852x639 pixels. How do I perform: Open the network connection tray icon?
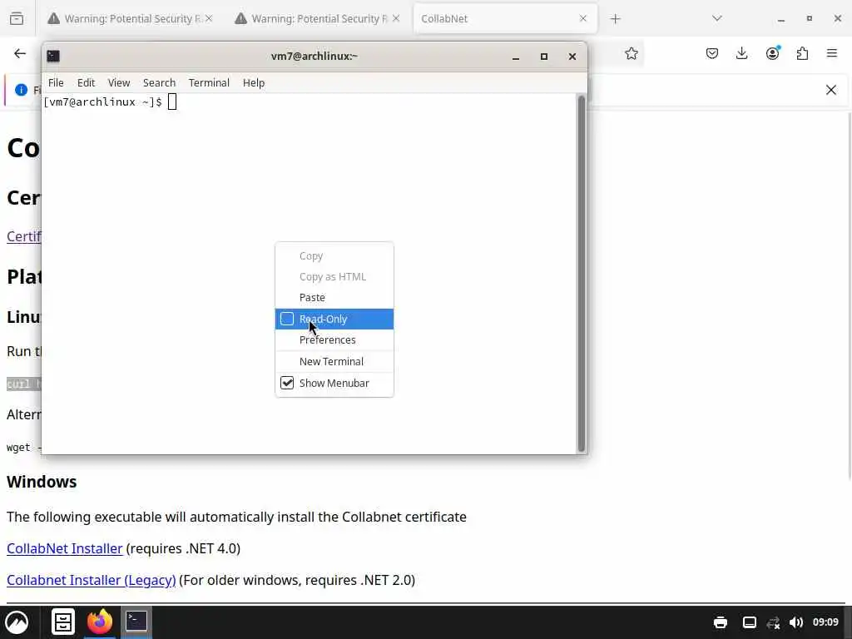point(773,622)
